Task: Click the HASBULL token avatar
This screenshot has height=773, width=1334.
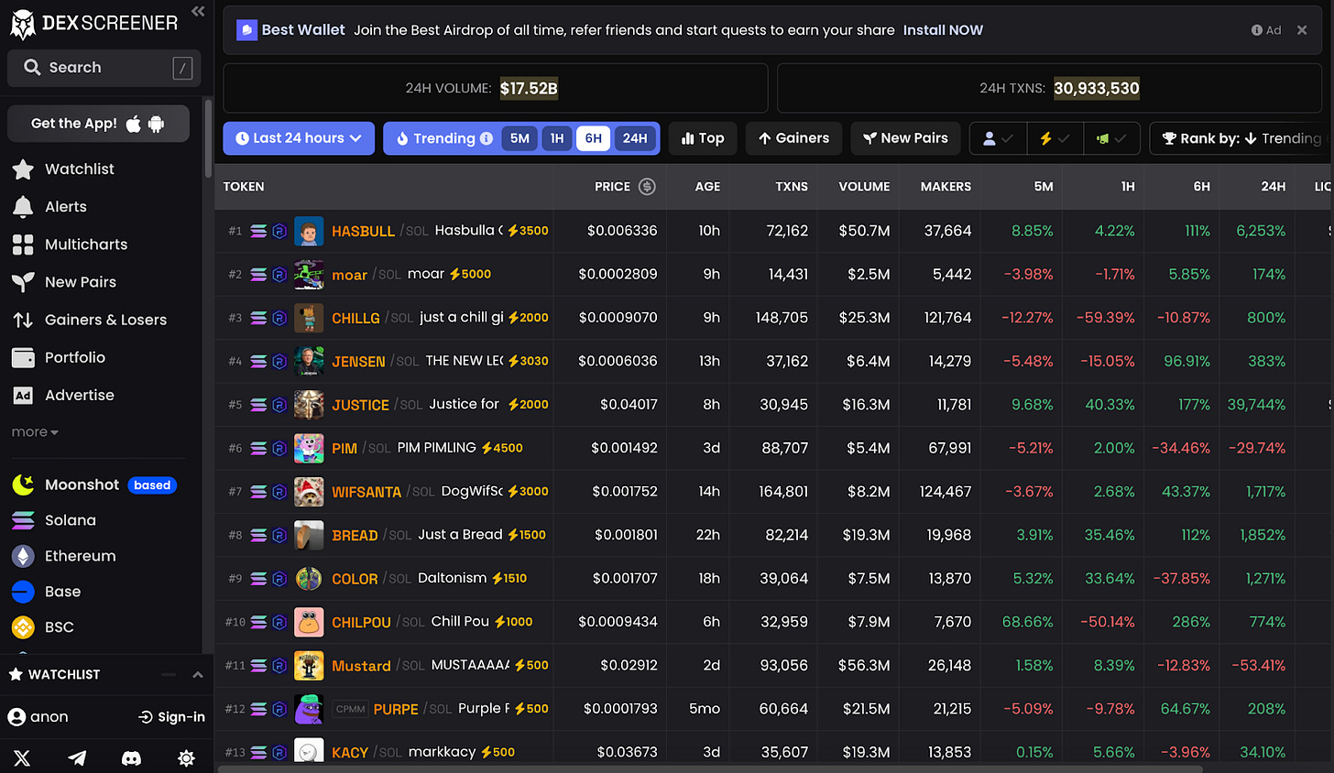Action: [x=309, y=231]
